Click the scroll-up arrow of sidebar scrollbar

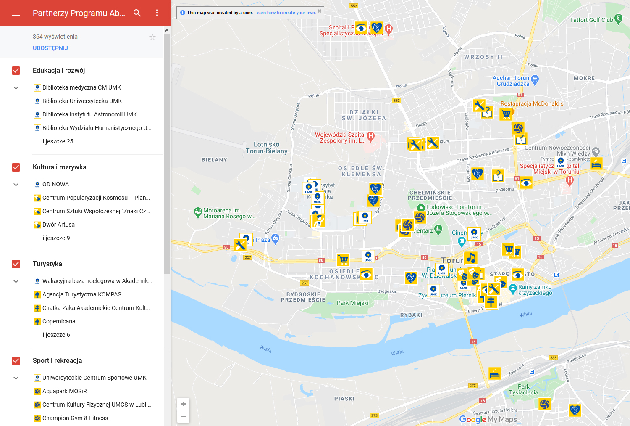point(167,30)
